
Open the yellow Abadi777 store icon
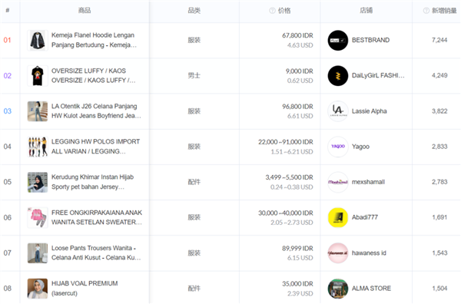click(x=338, y=218)
